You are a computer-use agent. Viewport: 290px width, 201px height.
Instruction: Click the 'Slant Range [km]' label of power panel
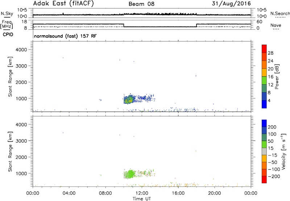tap(10, 77)
